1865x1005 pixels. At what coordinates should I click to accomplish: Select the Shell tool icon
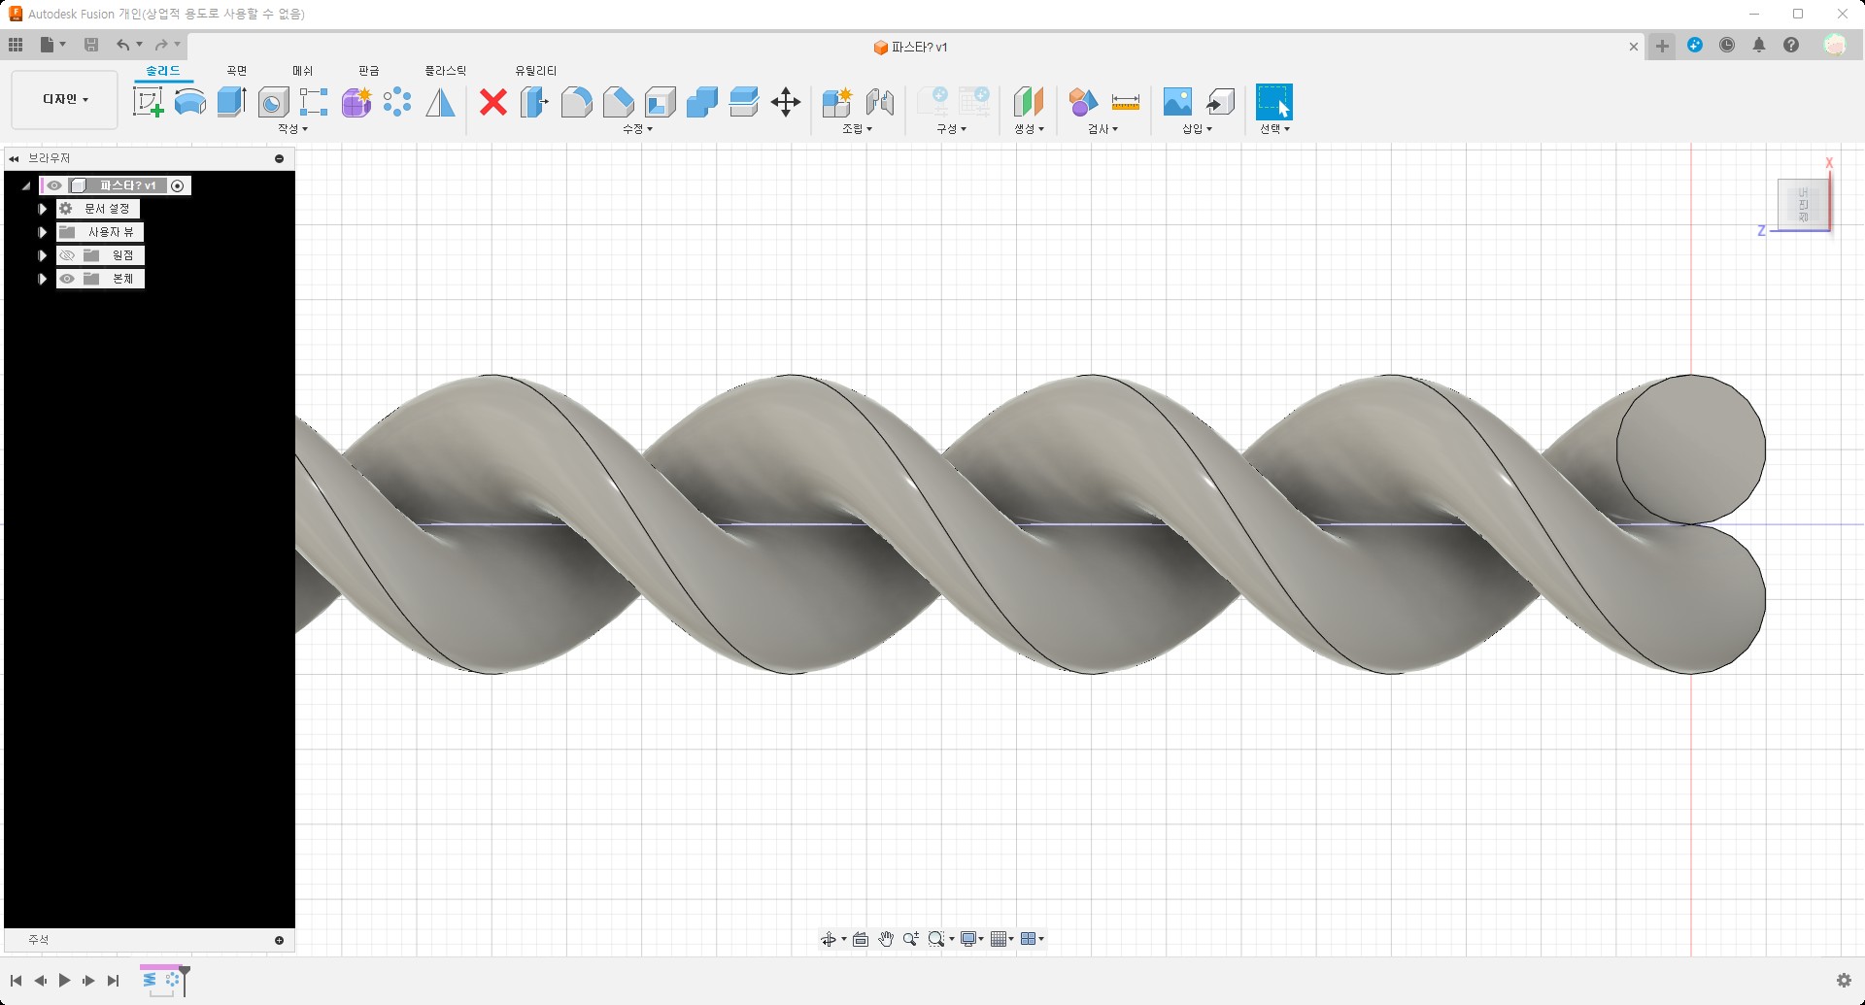coord(660,102)
